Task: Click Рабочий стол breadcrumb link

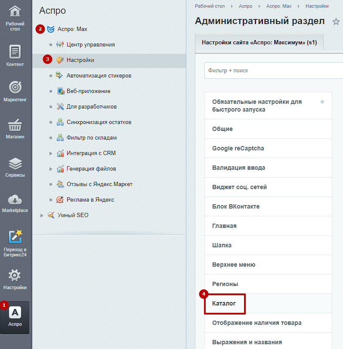Action: (x=210, y=6)
